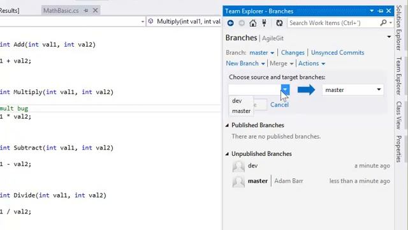The width and height of the screenshot is (408, 230).
Task: Click the Connect to Team Projects plug icon
Action: point(264,23)
